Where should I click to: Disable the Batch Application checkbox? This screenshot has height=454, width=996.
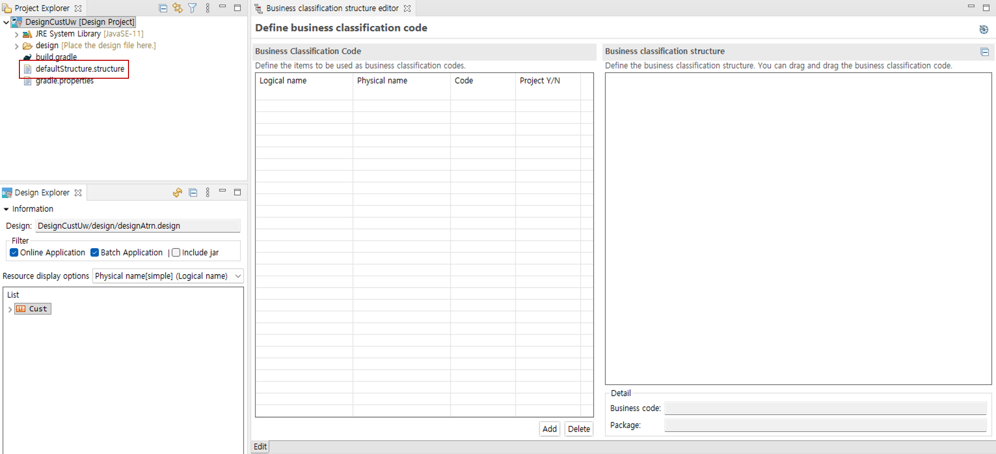pyautogui.click(x=95, y=253)
